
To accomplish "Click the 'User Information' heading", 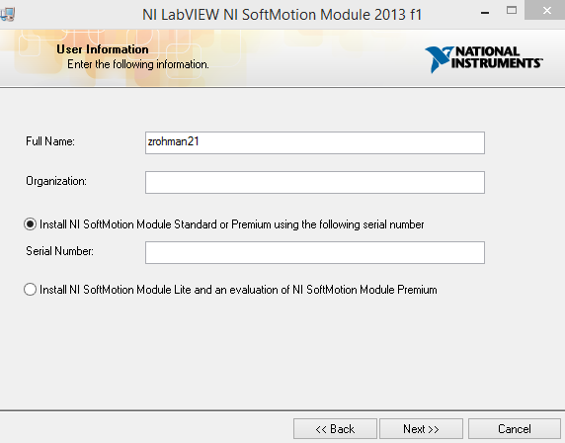I will [103, 49].
